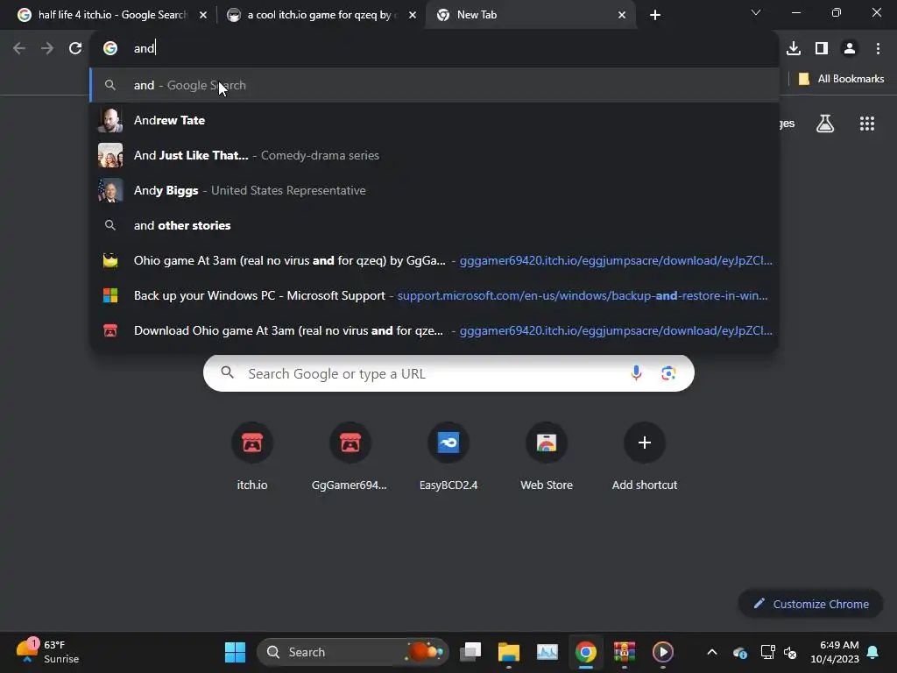Open Download Ohio game At 3am suggestion
Image resolution: width=897 pixels, height=673 pixels.
point(434,330)
